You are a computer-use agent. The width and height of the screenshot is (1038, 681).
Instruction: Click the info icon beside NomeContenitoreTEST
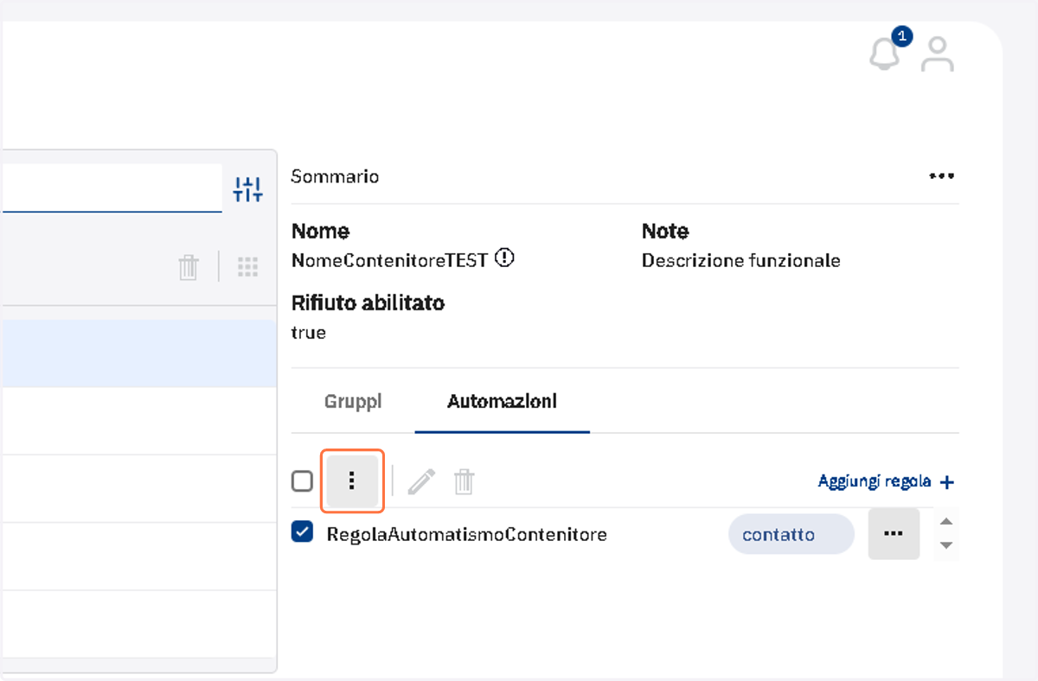coord(504,258)
